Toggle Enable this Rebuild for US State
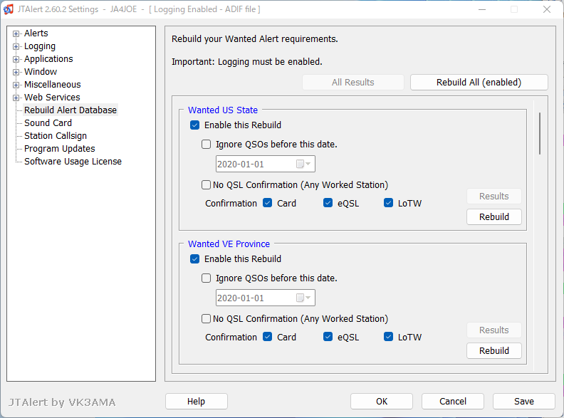The image size is (564, 418). pos(194,125)
